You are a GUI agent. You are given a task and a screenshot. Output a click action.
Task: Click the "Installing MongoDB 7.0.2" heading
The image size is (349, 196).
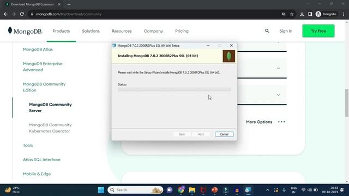pyautogui.click(x=158, y=56)
